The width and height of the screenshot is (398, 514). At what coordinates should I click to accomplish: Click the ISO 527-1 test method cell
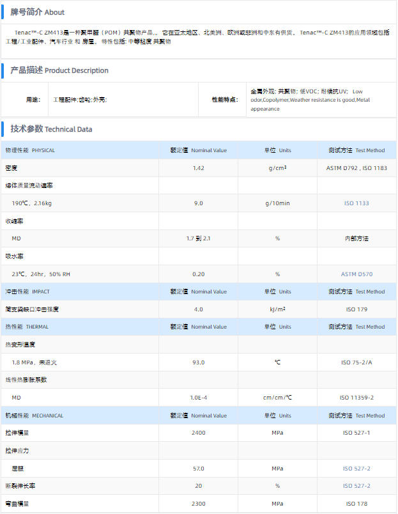[x=356, y=433]
